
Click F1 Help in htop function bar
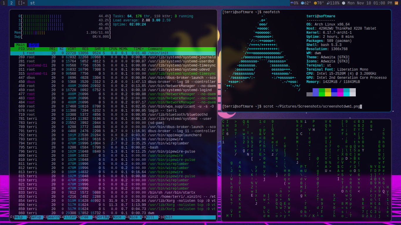(18, 217)
